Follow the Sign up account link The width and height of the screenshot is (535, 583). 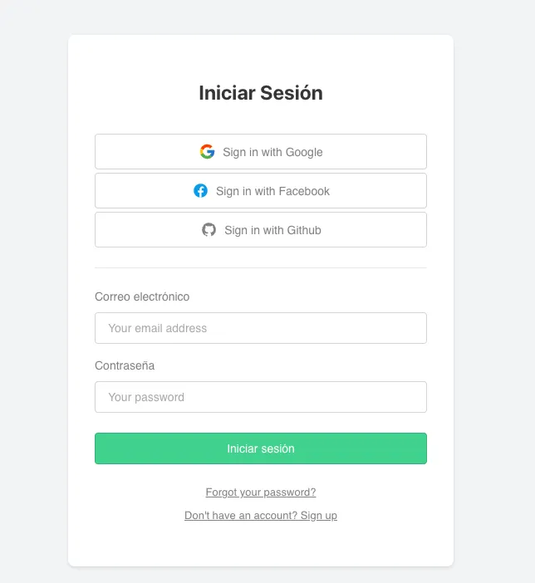click(x=319, y=516)
